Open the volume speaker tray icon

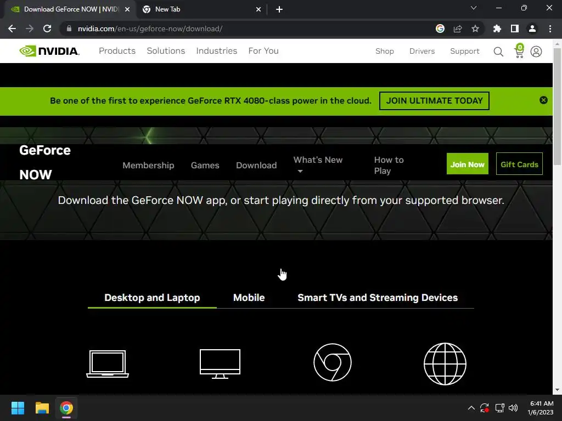coord(513,408)
